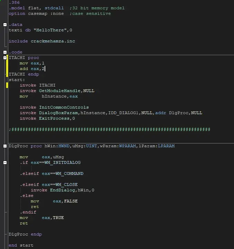Click the .386 directive line

(x=14, y=2)
